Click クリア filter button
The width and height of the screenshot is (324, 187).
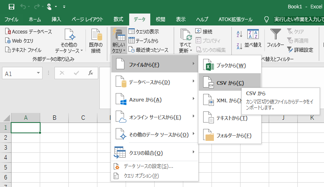pos(295,31)
